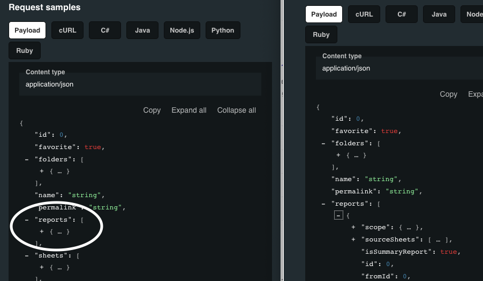Viewport: 483px width, 281px height.
Task: Switch to Node.js tab in left panel
Action: (182, 30)
